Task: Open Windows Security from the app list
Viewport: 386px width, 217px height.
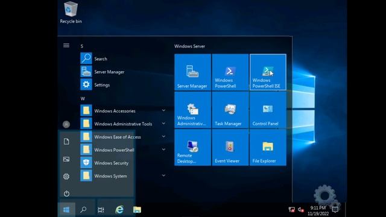Action: point(123,163)
